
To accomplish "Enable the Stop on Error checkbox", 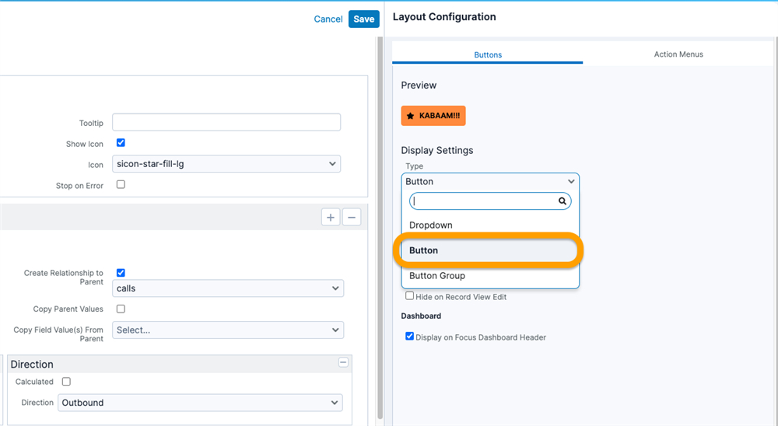I will pos(121,185).
